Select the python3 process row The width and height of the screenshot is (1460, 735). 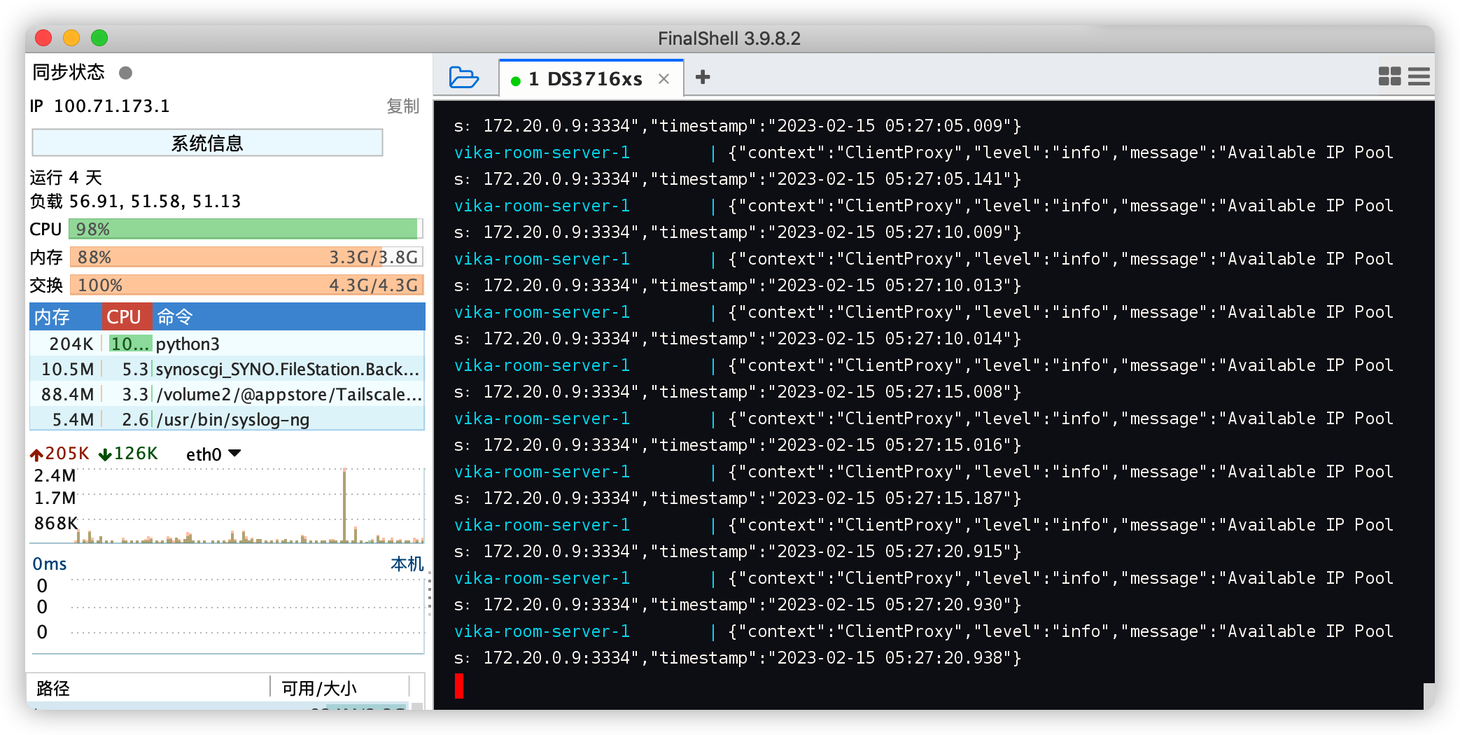(227, 344)
